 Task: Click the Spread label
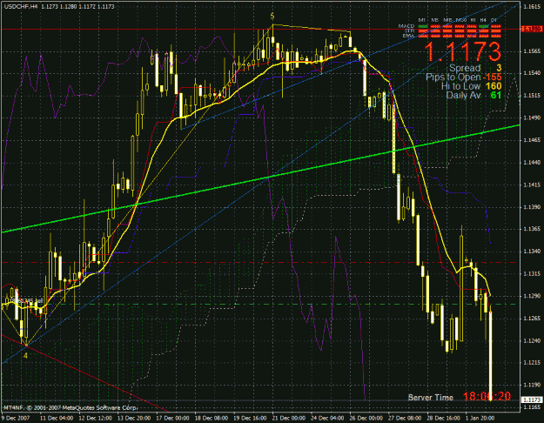465,68
